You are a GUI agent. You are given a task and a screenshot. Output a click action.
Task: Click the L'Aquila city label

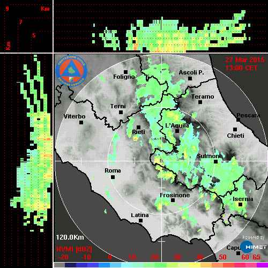click(x=177, y=125)
